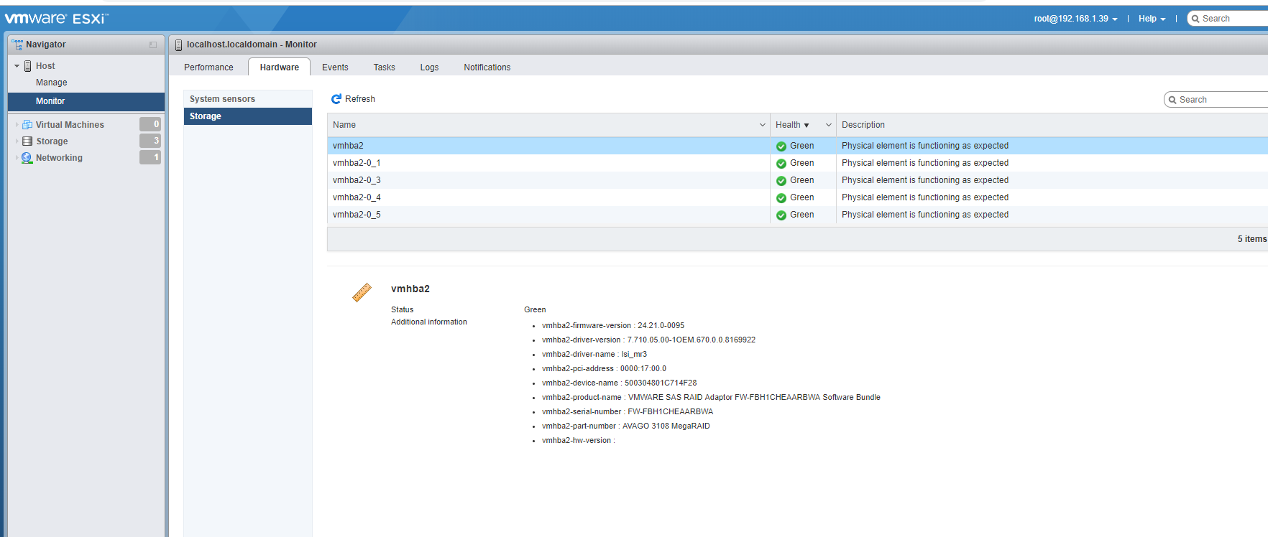This screenshot has height=537, width=1268.
Task: Select the vmhba2 row
Action: coord(797,146)
